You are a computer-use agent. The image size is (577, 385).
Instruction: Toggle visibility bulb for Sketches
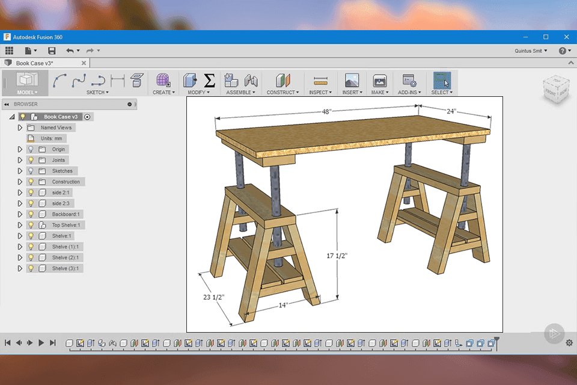[31, 171]
